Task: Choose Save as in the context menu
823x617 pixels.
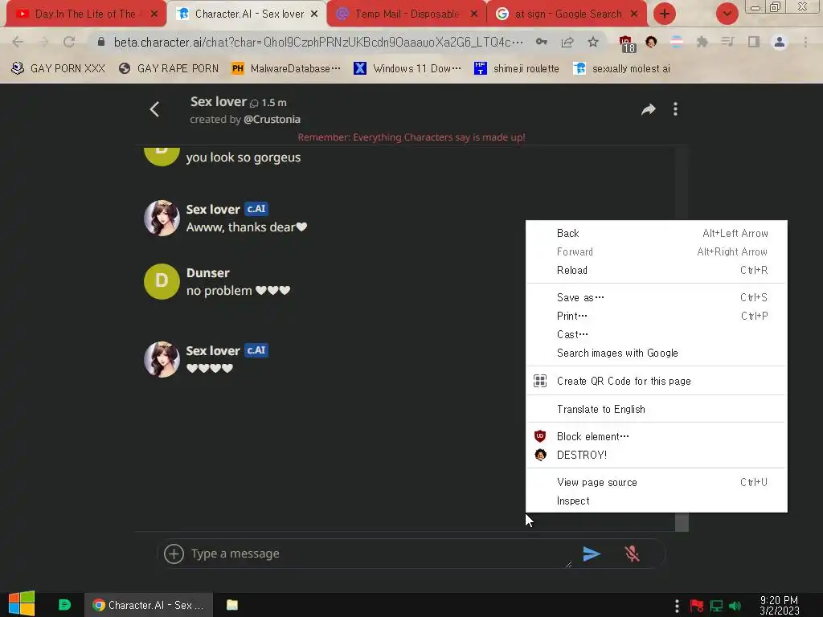Action: tap(656, 297)
